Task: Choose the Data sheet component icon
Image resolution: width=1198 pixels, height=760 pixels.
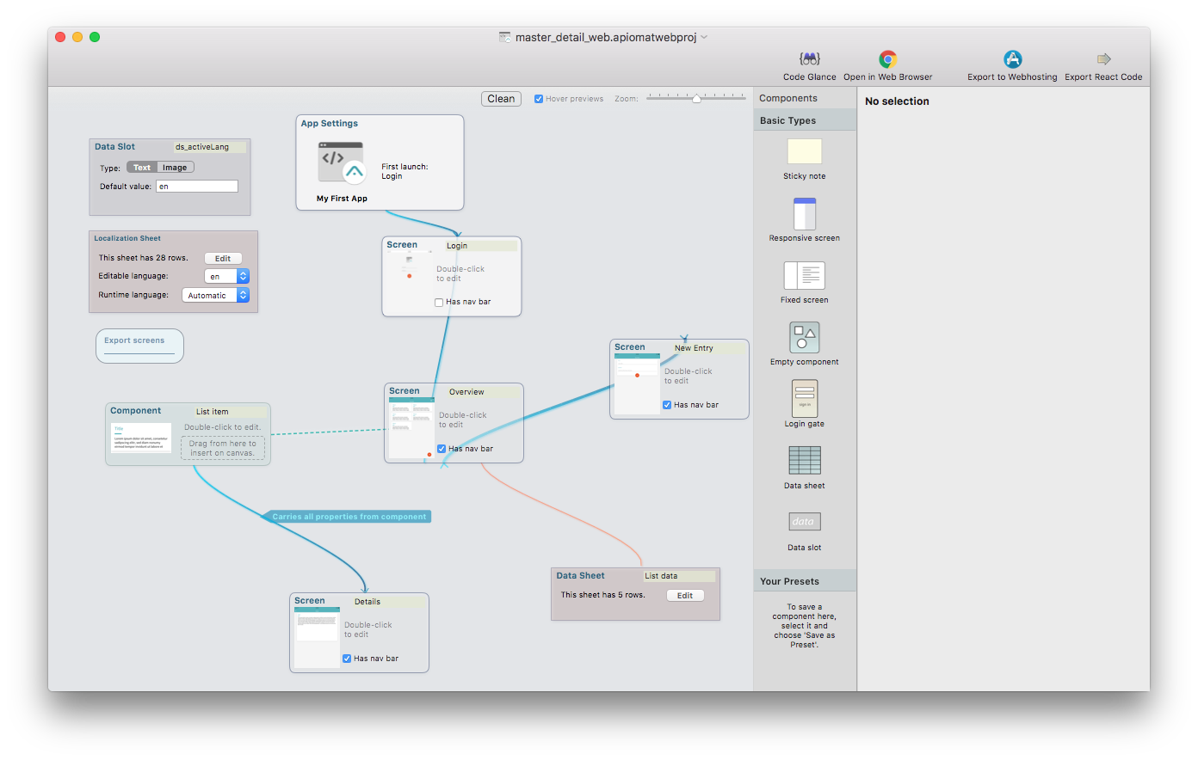Action: (x=804, y=461)
